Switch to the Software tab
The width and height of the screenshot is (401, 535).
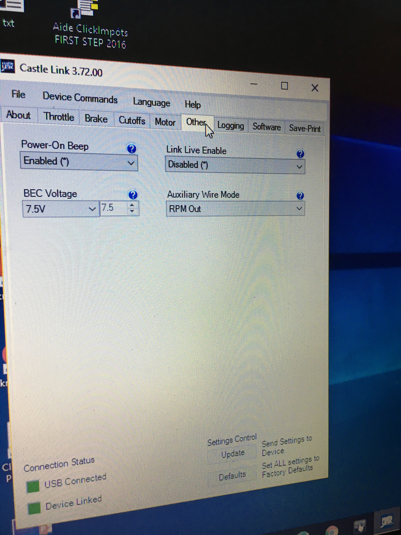pyautogui.click(x=266, y=127)
